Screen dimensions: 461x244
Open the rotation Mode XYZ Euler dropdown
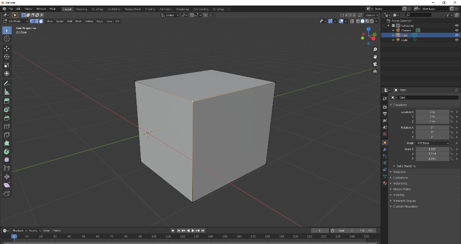coord(432,143)
